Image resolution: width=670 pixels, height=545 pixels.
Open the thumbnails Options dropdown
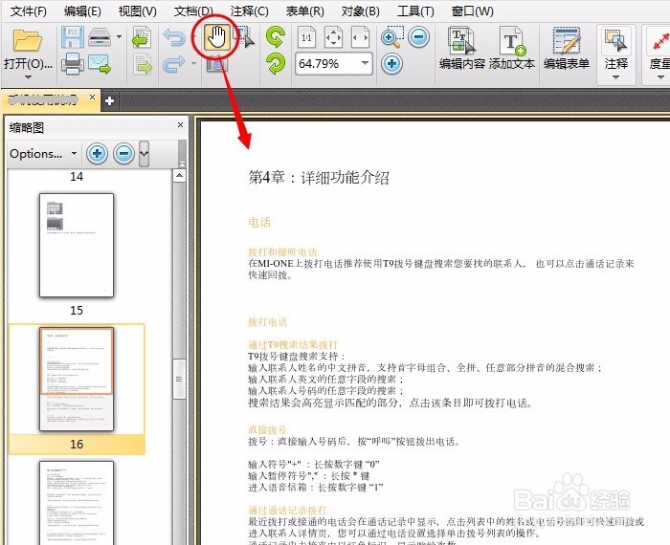pyautogui.click(x=44, y=153)
